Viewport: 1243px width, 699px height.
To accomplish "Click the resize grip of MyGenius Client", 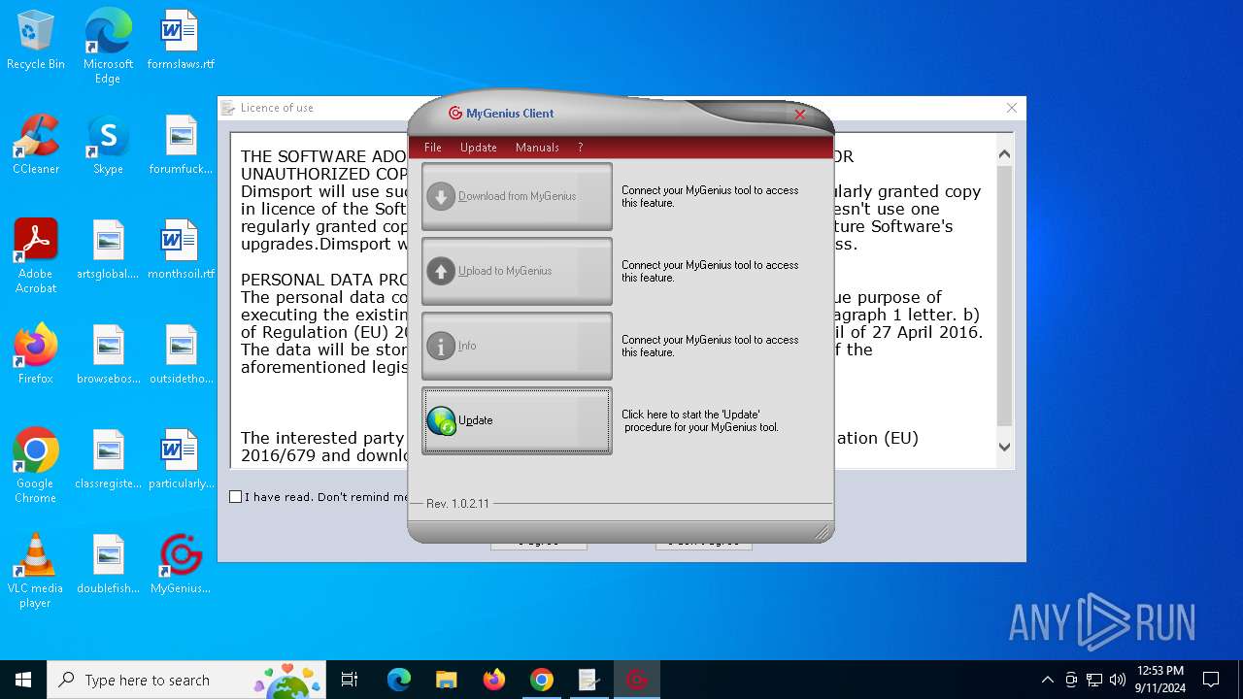I will [823, 531].
